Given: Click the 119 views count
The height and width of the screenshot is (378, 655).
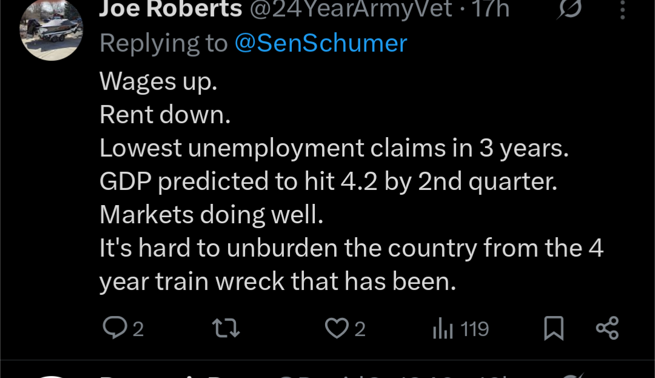Looking at the screenshot, I should [474, 329].
